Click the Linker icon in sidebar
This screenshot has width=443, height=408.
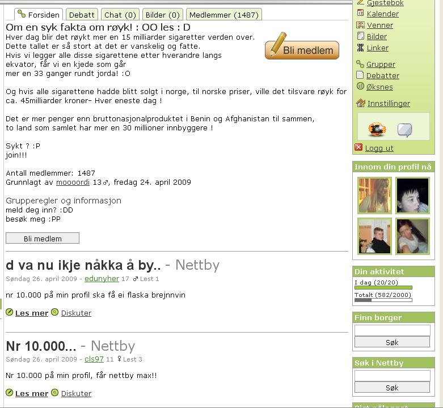pyautogui.click(x=360, y=48)
